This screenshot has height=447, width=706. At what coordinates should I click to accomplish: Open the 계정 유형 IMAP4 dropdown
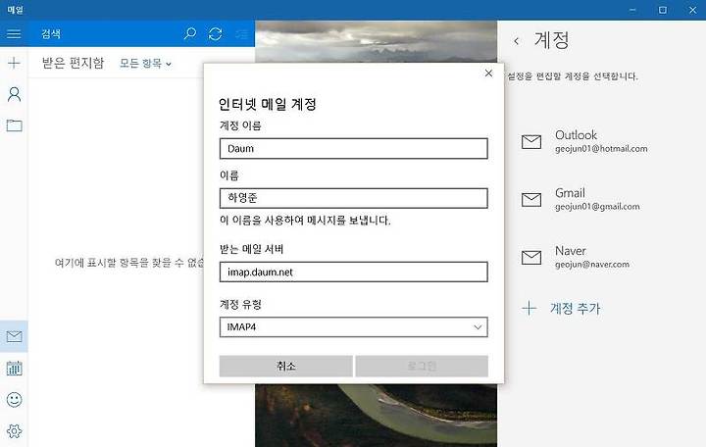click(353, 327)
